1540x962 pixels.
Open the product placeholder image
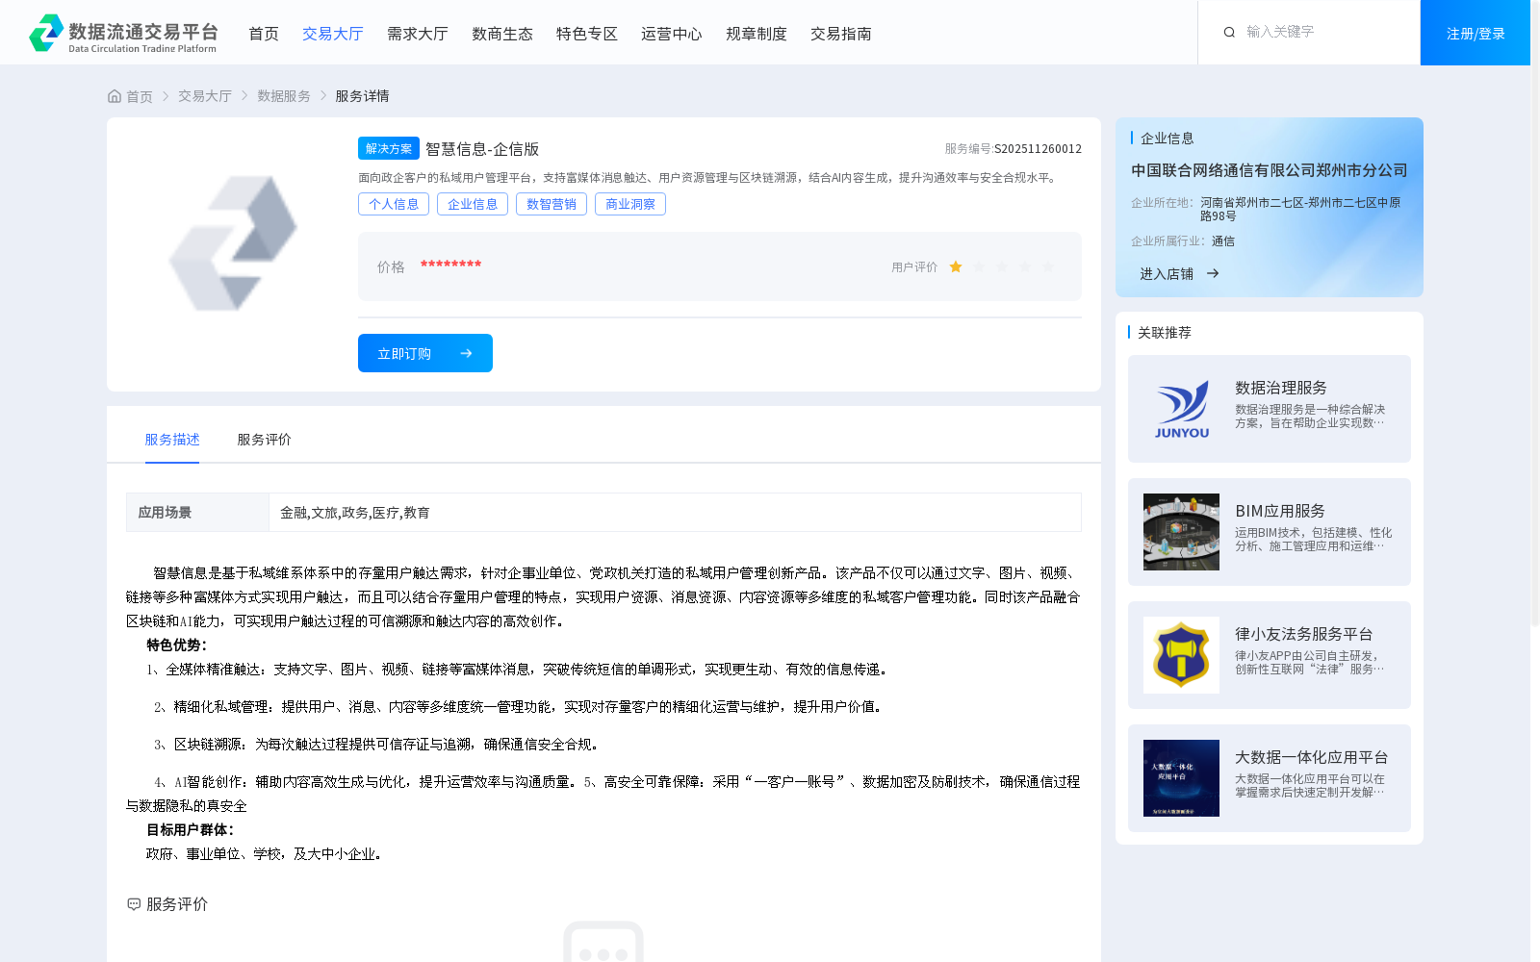(x=233, y=243)
